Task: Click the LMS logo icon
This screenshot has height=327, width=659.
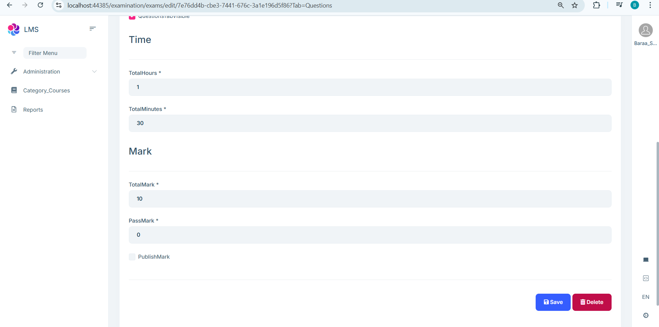Action: pyautogui.click(x=13, y=30)
